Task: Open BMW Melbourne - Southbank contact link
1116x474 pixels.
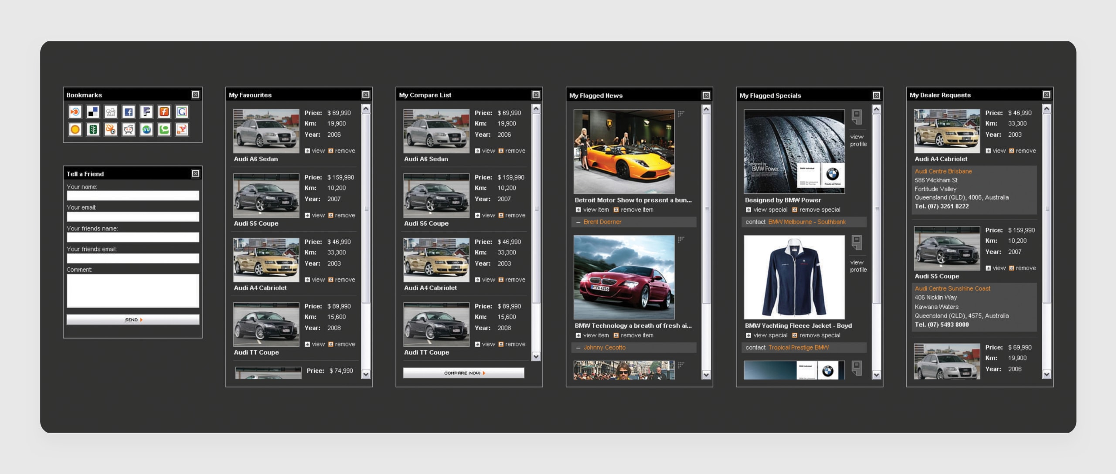Action: [806, 222]
